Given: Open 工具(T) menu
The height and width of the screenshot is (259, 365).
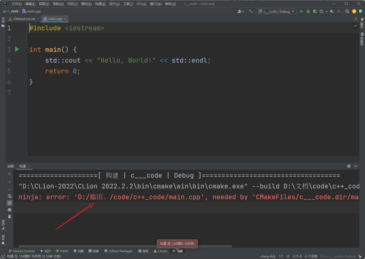Looking at the screenshot, I should coord(128,4).
